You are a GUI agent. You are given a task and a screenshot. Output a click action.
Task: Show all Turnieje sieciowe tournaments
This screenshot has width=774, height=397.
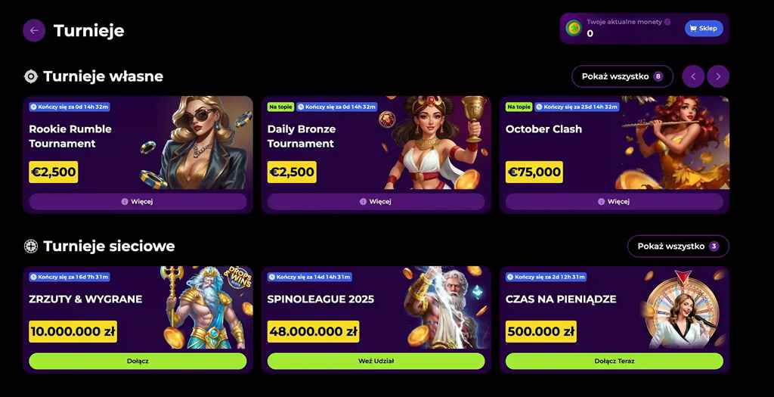coord(678,247)
